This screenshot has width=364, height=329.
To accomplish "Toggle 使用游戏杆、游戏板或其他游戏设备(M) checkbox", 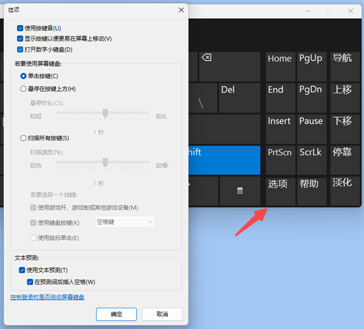I will tap(33, 208).
